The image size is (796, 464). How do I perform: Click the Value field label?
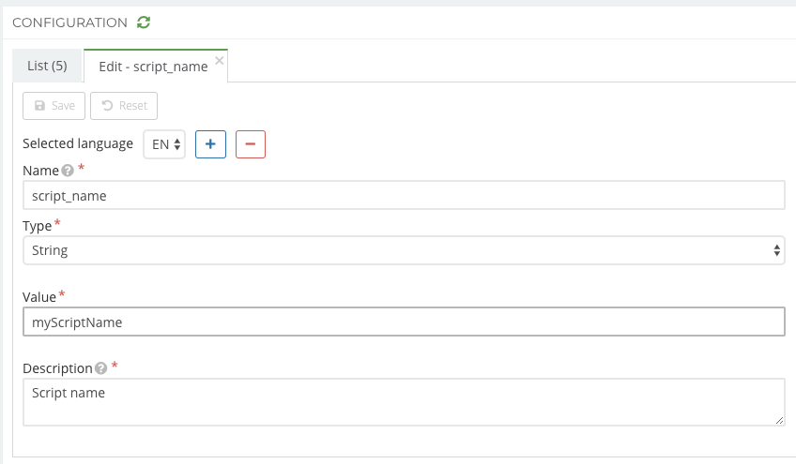click(39, 297)
